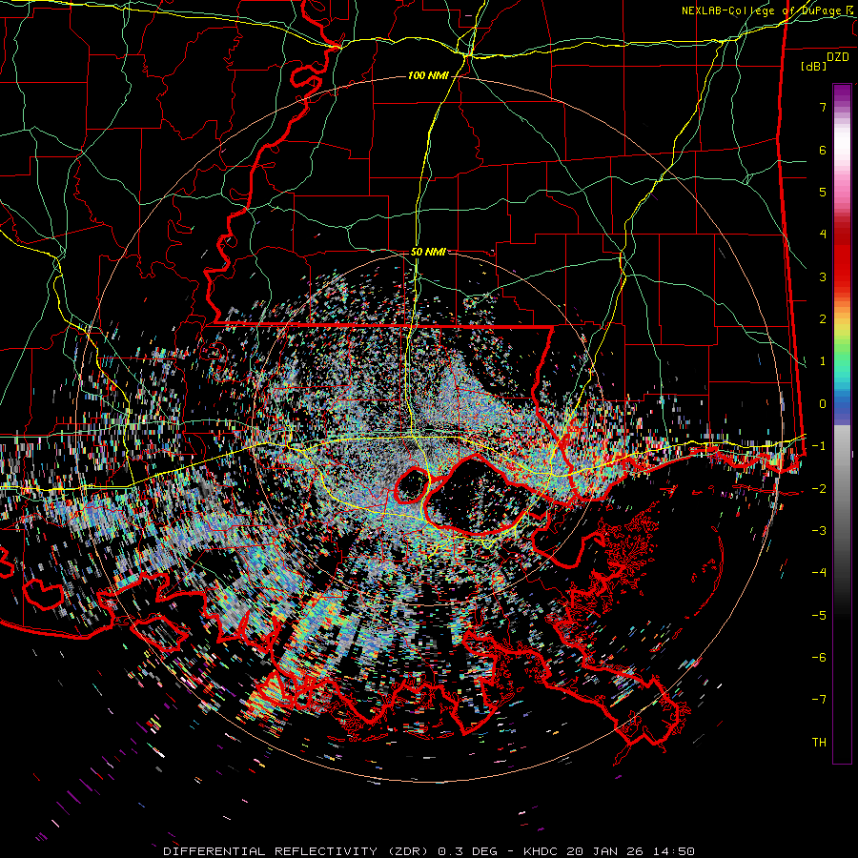This screenshot has width=858, height=858.
Task: Click the -2 dB value on color scale
Action: coord(819,488)
